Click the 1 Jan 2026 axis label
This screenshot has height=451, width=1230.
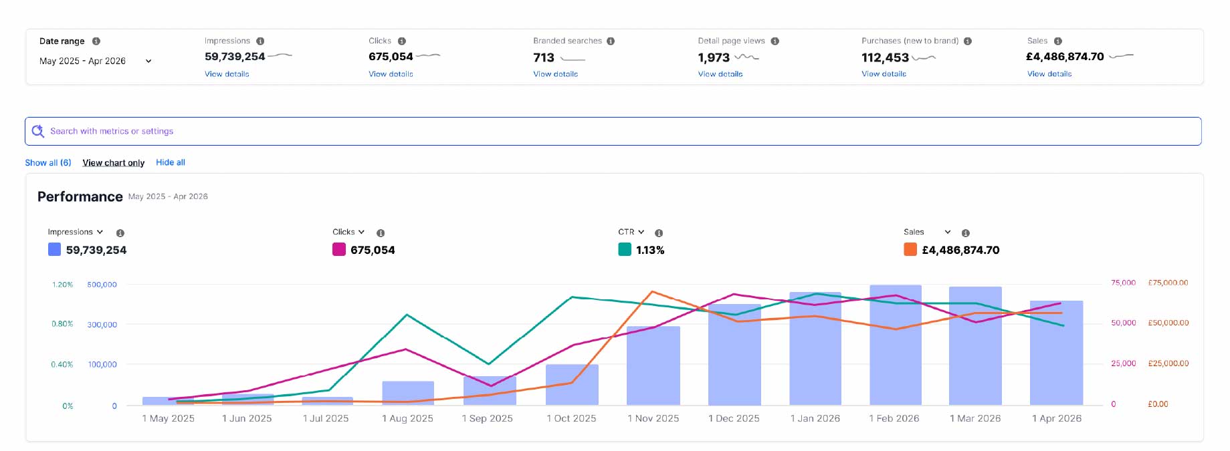(x=815, y=418)
